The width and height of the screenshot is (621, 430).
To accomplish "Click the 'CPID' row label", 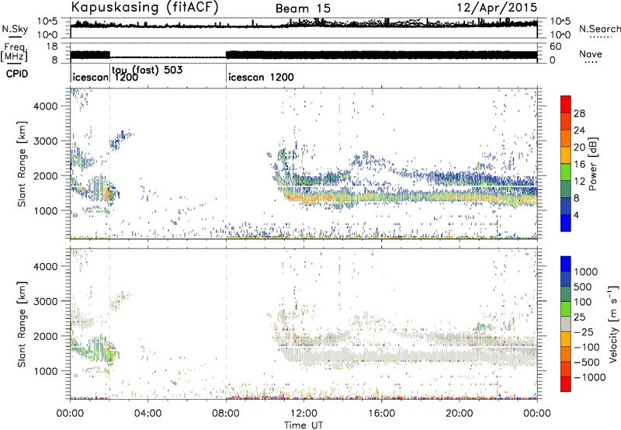I will point(16,74).
